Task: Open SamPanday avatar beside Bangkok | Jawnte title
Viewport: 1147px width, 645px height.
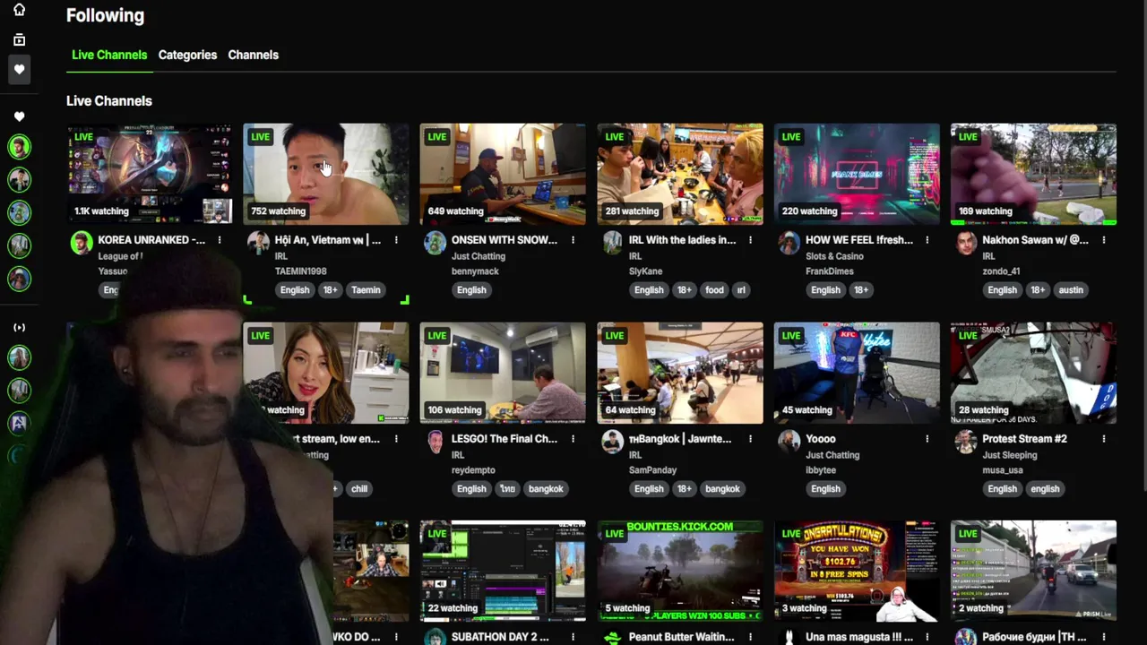Action: (612, 442)
